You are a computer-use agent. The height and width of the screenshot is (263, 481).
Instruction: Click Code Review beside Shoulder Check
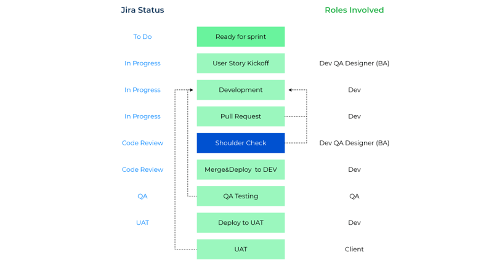[142, 143]
